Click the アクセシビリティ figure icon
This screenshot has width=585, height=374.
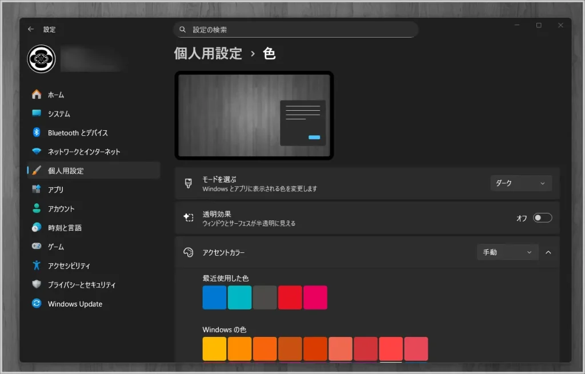pyautogui.click(x=37, y=266)
